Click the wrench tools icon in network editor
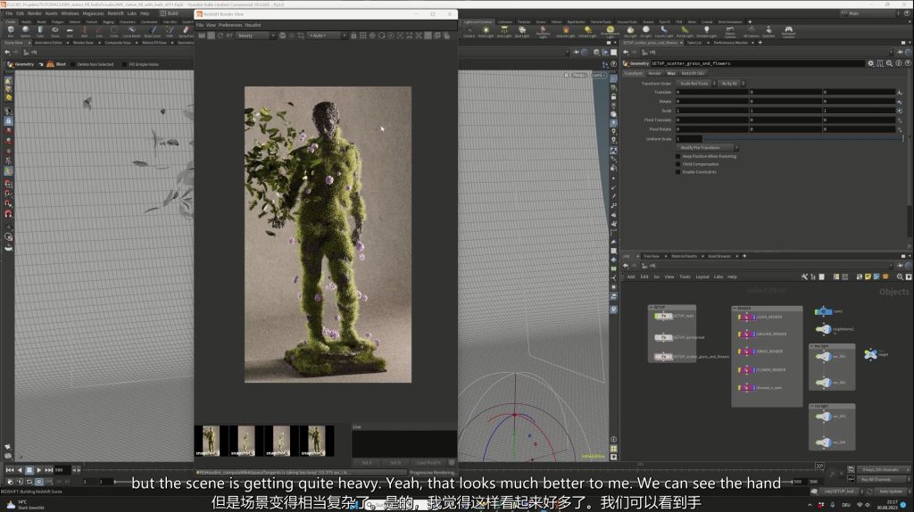Screen dimensions: 914x512 point(804,277)
